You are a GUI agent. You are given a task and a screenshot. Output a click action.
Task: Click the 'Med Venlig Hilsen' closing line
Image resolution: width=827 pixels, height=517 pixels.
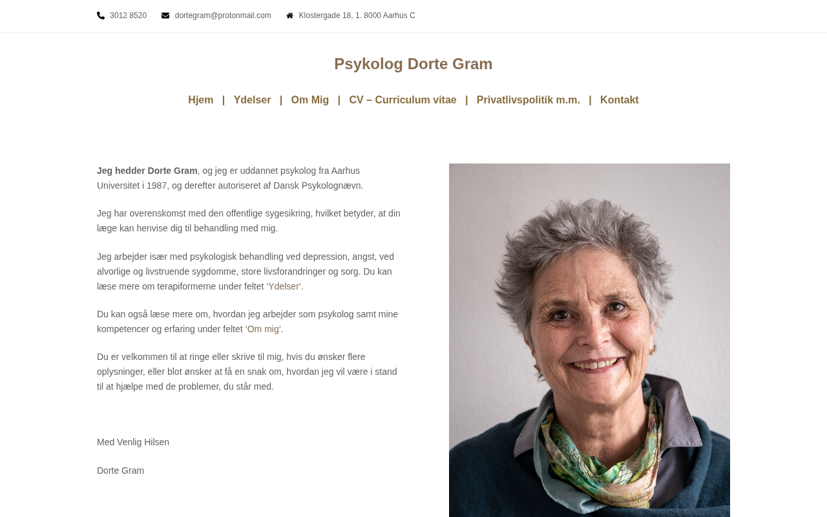[133, 442]
